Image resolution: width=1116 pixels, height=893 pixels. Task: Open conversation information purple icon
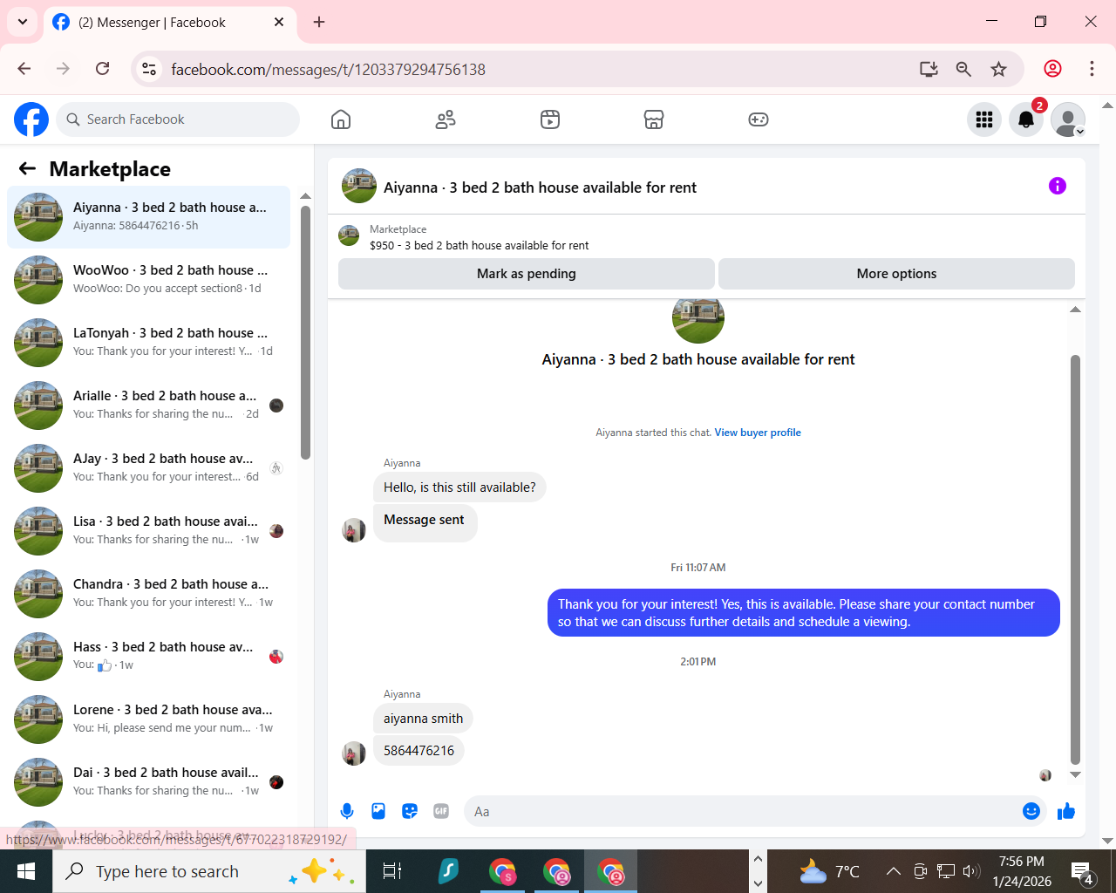[1058, 186]
